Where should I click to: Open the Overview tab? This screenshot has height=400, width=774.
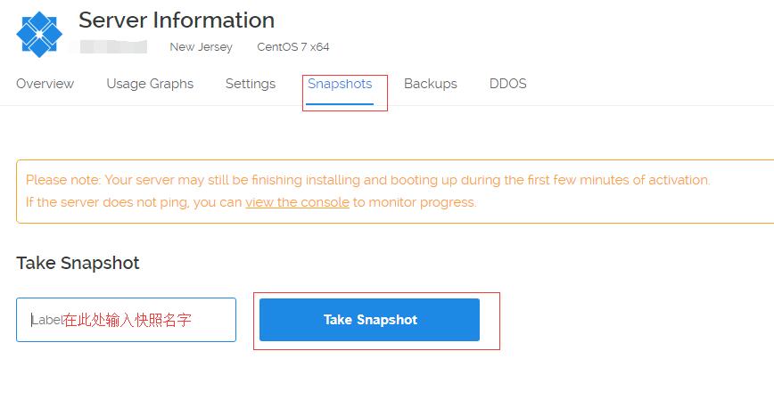pos(45,84)
